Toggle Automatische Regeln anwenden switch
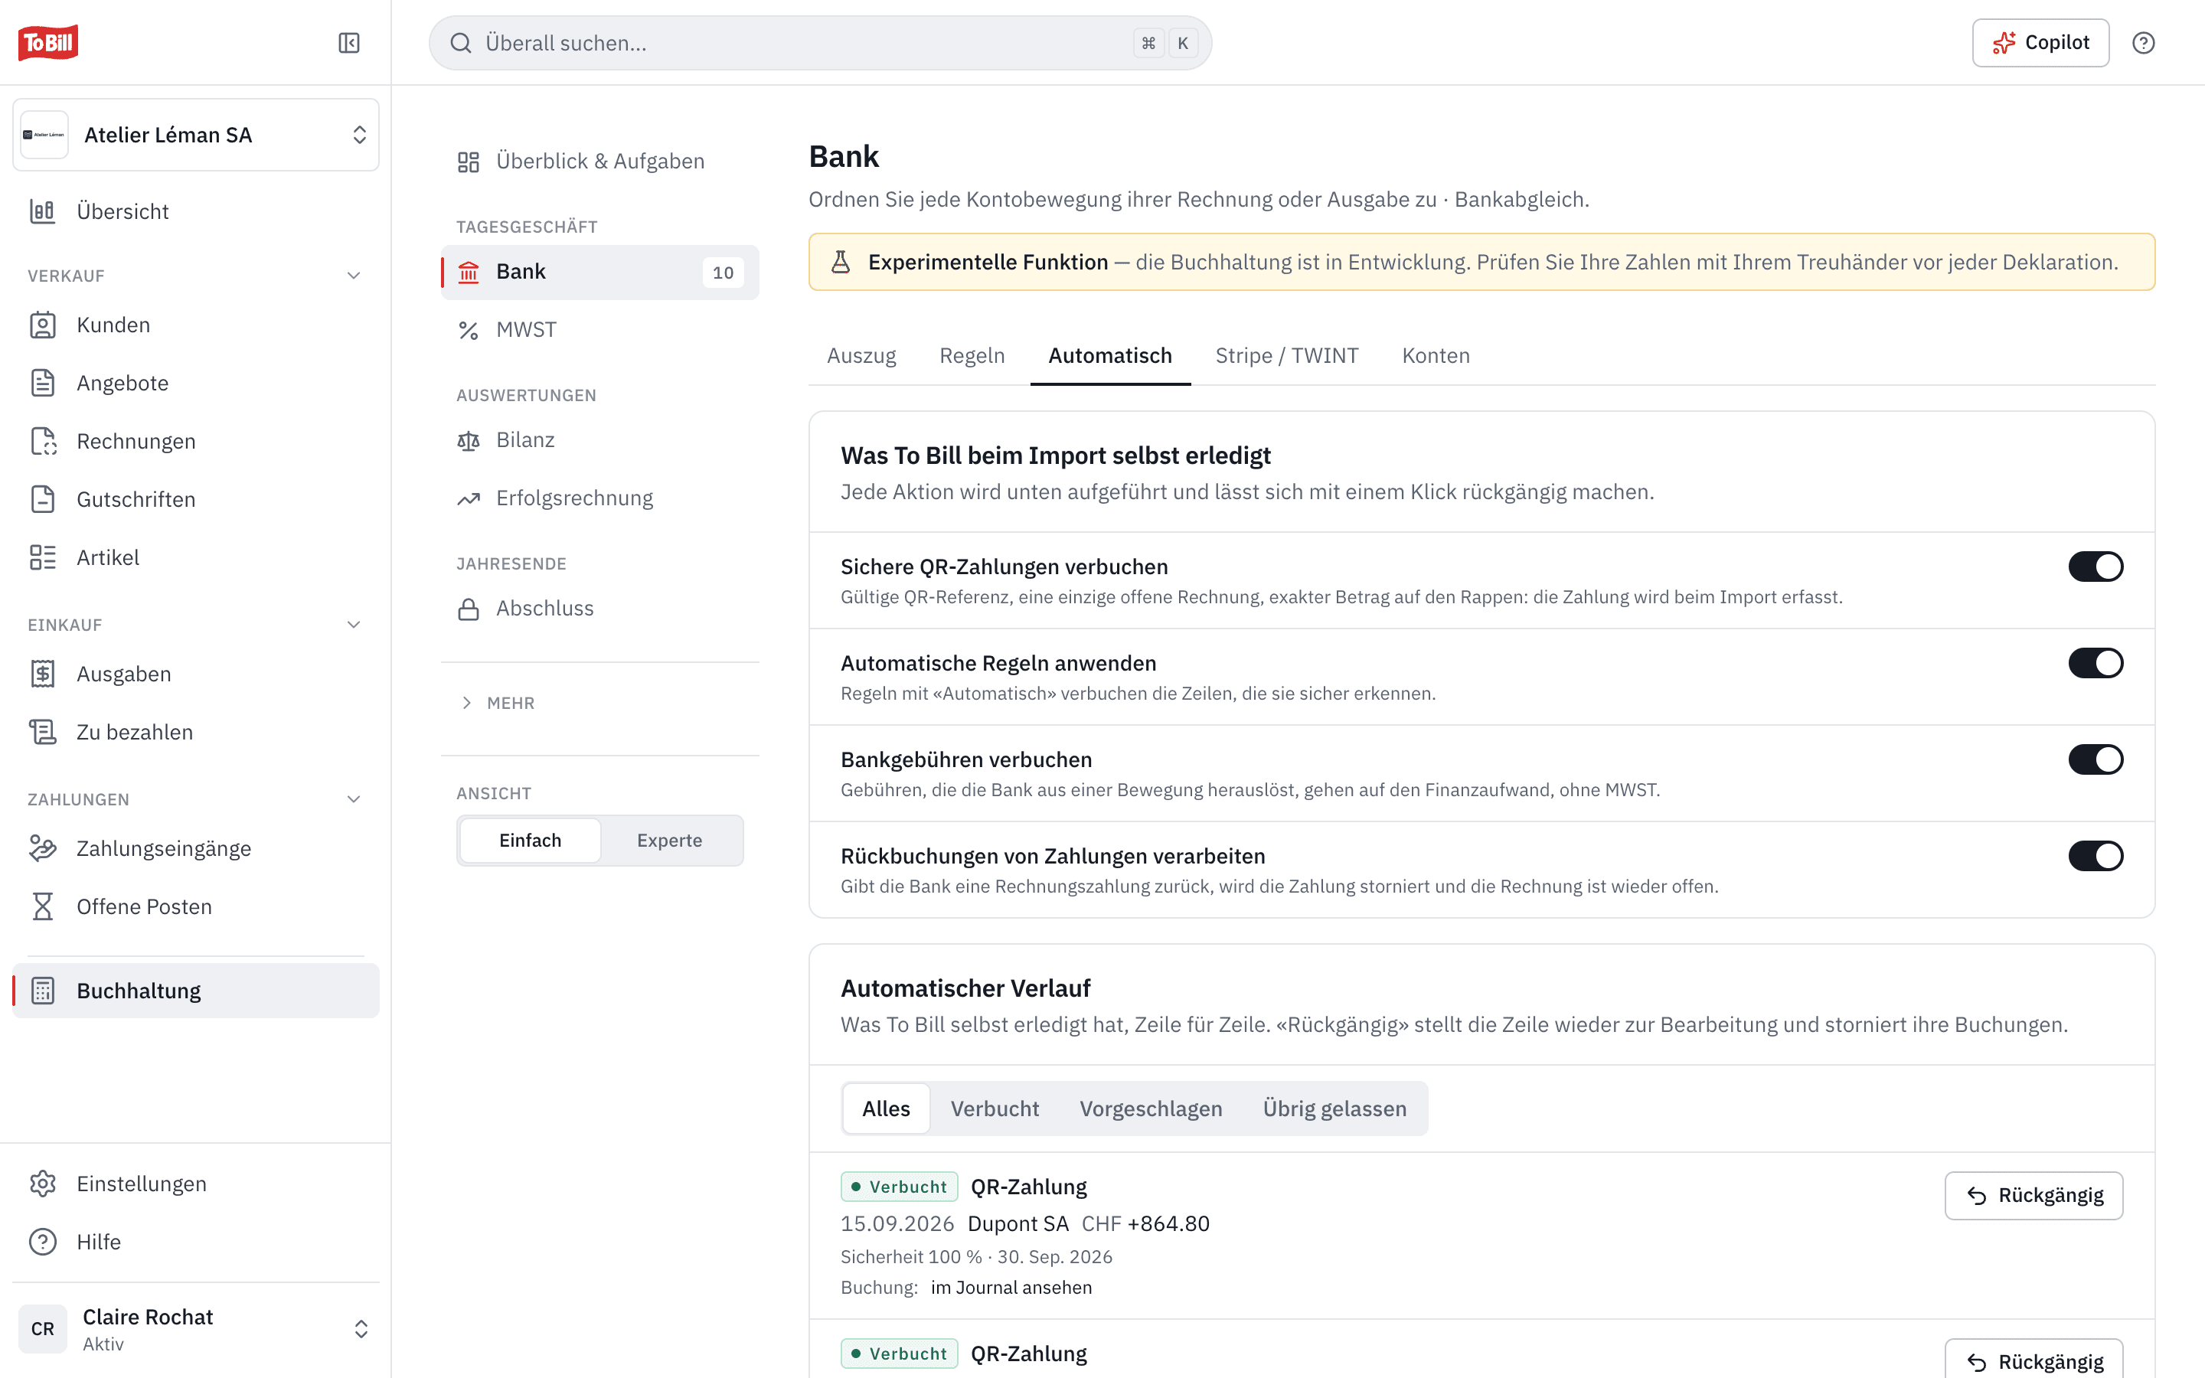Viewport: 2205px width, 1378px height. [x=2095, y=664]
